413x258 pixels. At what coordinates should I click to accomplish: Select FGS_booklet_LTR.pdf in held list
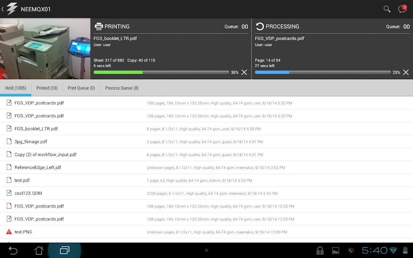click(36, 129)
